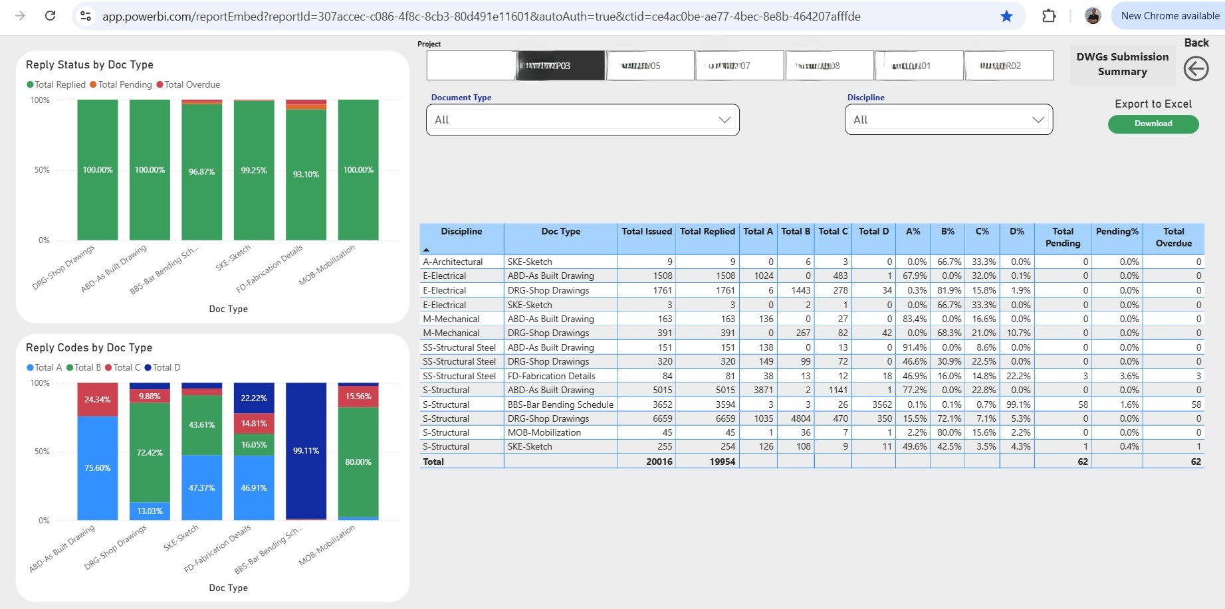Open the DWGs Submission Summary button
The height and width of the screenshot is (609, 1225).
1122,64
